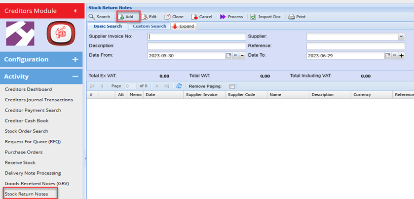Open the Supplier dropdown arrow
The image size is (414, 199).
click(x=401, y=37)
